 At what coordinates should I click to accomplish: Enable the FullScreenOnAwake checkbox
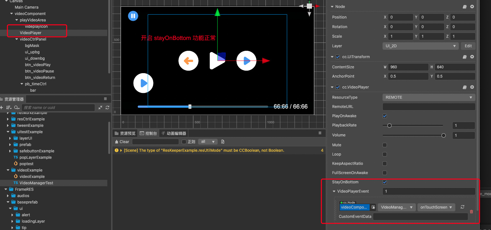(x=385, y=173)
